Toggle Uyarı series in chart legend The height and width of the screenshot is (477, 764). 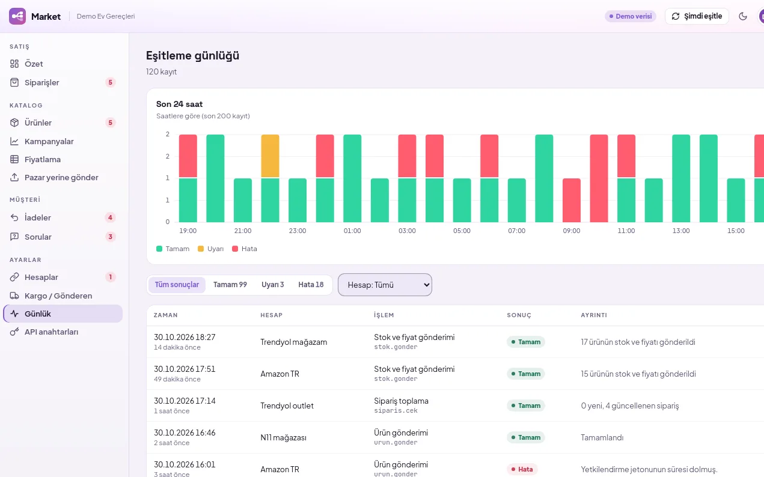pyautogui.click(x=210, y=249)
